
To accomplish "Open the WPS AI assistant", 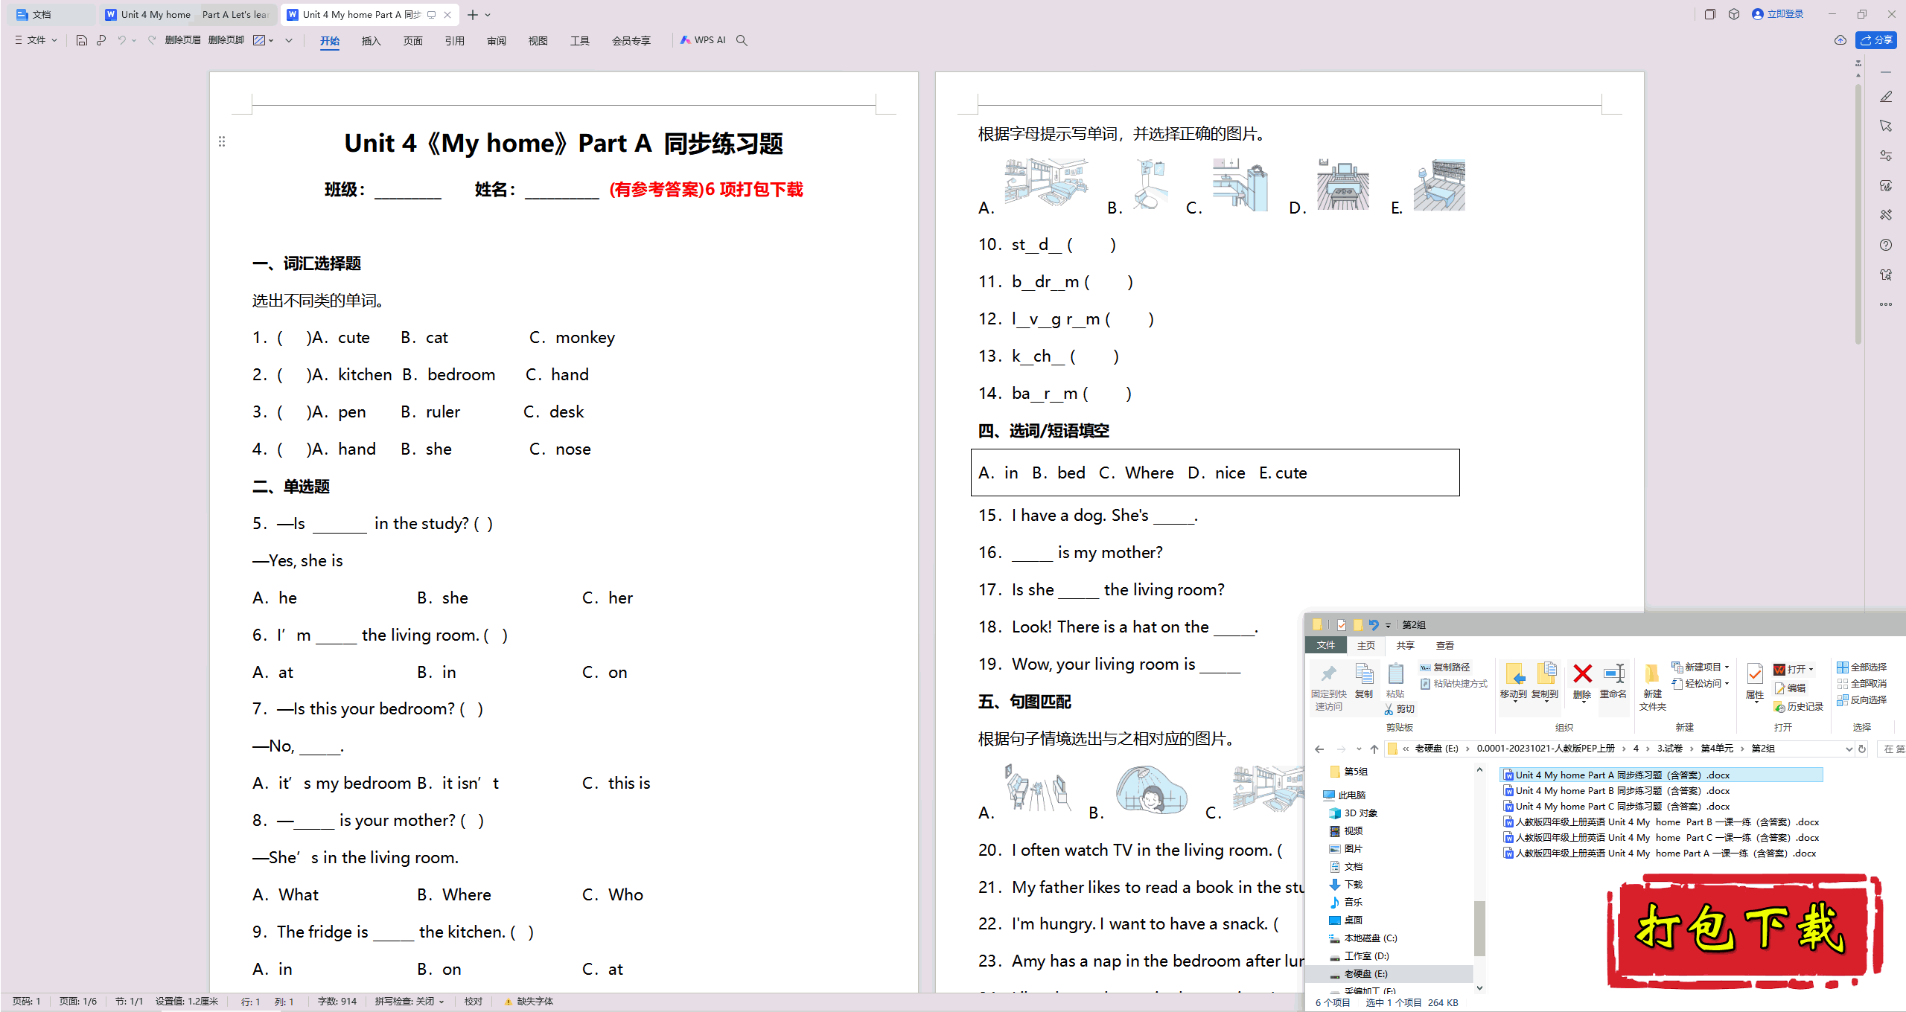I will click(x=702, y=40).
